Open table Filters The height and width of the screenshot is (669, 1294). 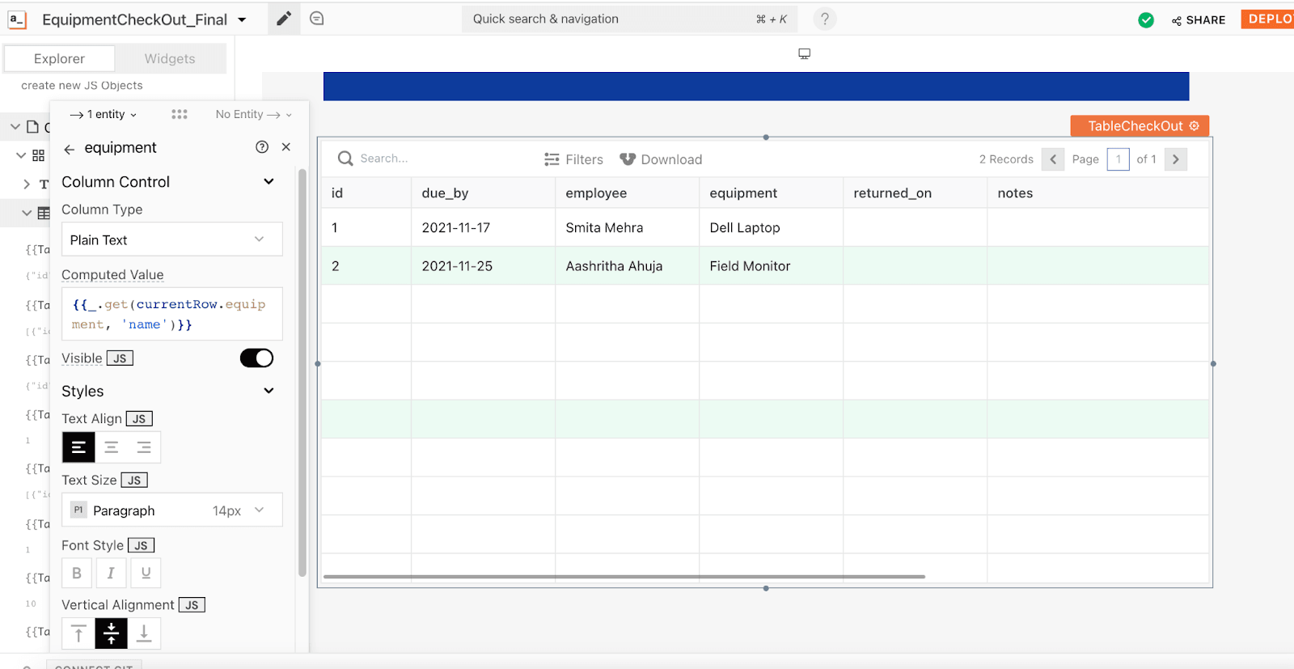pos(573,159)
